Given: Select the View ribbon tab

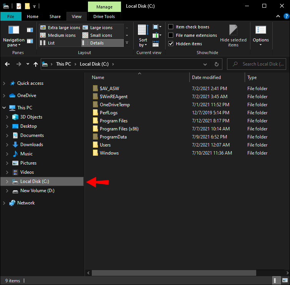Looking at the screenshot, I should click(76, 16).
